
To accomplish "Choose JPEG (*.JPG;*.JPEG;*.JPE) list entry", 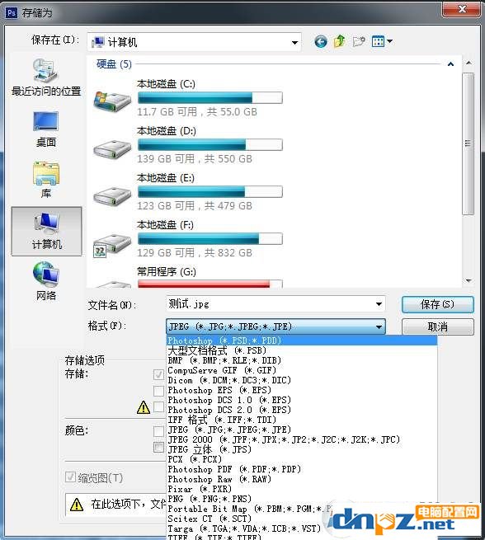I will [302, 430].
